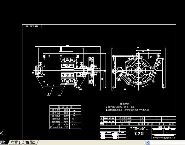Select the 备注 column header
185x145 pixels.
pyautogui.click(x=171, y=124)
